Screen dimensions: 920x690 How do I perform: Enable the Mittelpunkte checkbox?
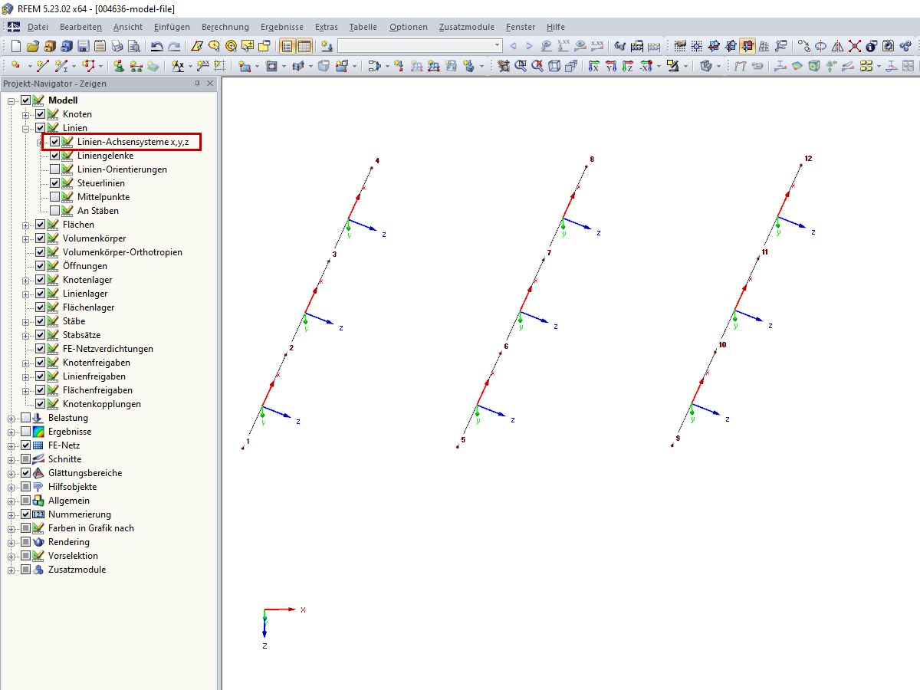pos(55,197)
